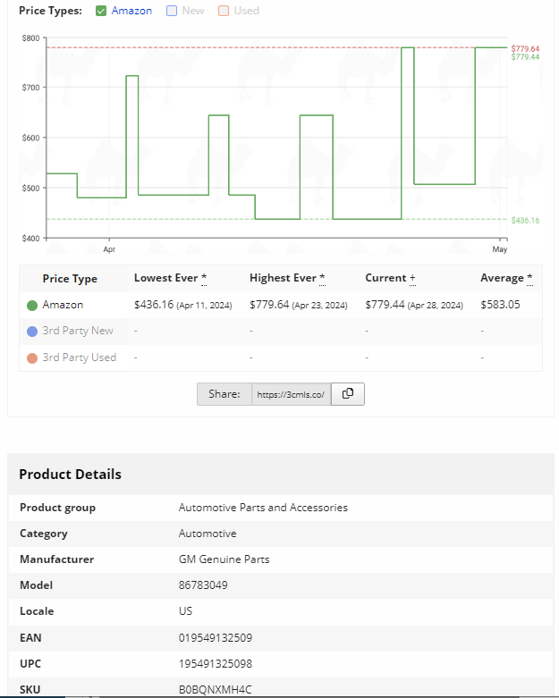This screenshot has height=698, width=559.
Task: Select the share URL input field
Action: tap(292, 394)
